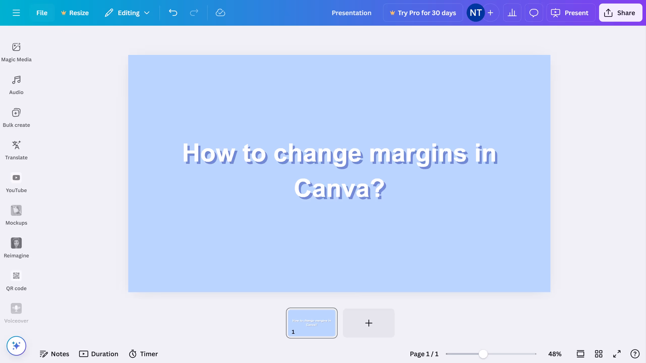Click the undo arrow
The width and height of the screenshot is (646, 363).
173,13
